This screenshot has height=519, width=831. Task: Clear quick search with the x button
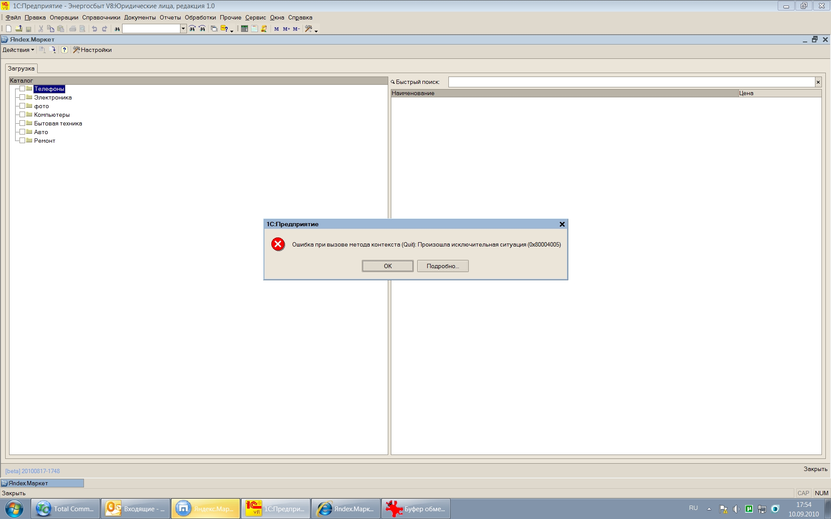click(x=818, y=82)
